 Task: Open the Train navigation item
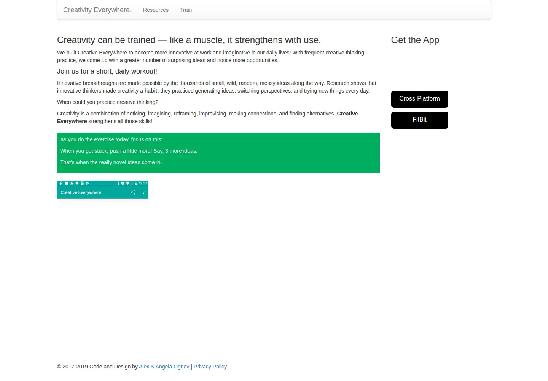(186, 10)
